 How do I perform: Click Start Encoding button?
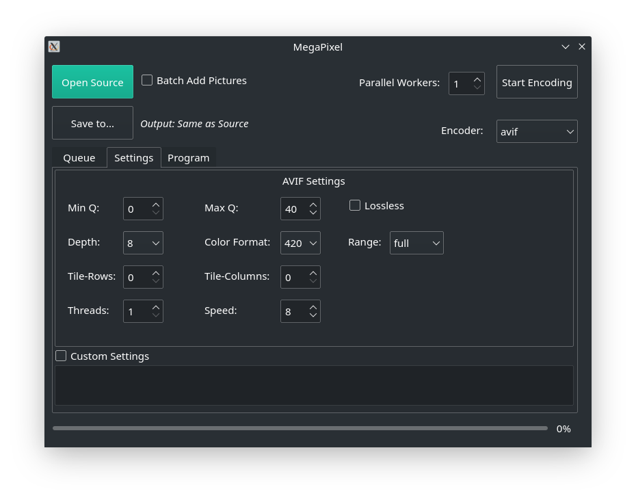point(537,82)
